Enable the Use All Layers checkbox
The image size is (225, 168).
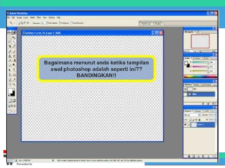[72, 23]
